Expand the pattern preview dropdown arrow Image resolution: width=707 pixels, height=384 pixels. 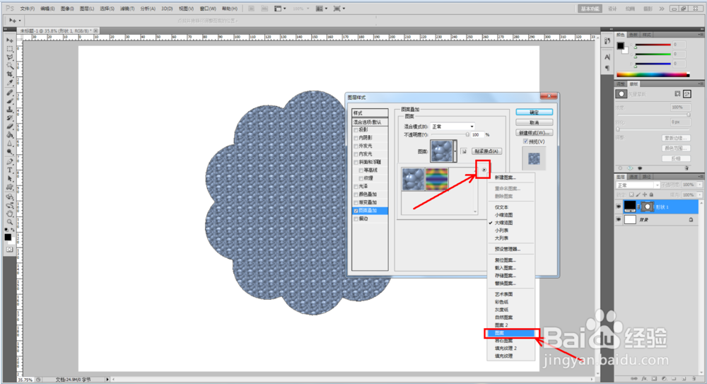click(455, 151)
